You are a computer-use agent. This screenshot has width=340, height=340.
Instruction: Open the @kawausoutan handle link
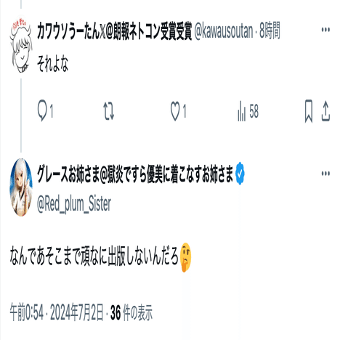click(x=224, y=31)
